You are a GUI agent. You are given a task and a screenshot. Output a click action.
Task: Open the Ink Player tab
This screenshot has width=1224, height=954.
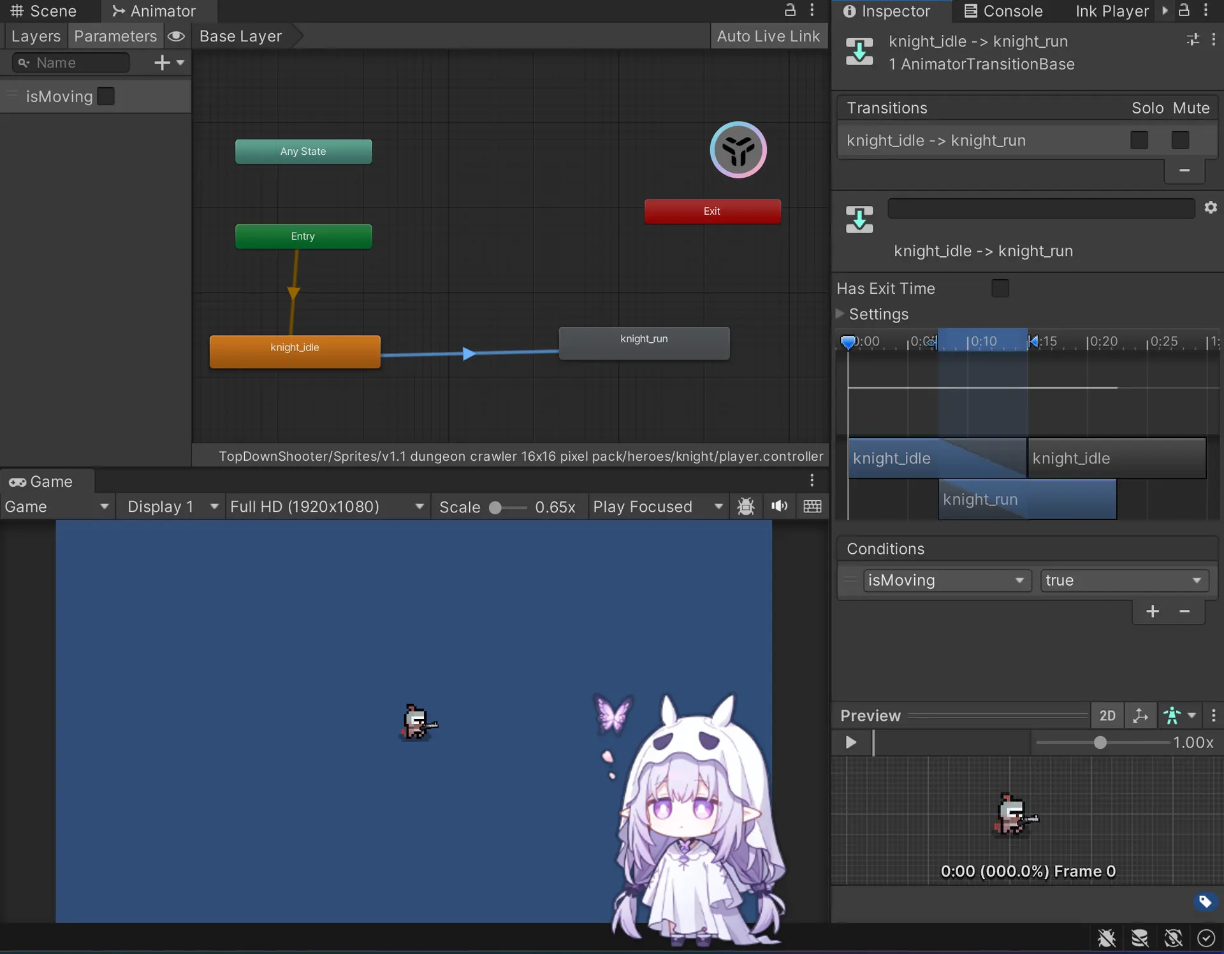click(x=1112, y=11)
